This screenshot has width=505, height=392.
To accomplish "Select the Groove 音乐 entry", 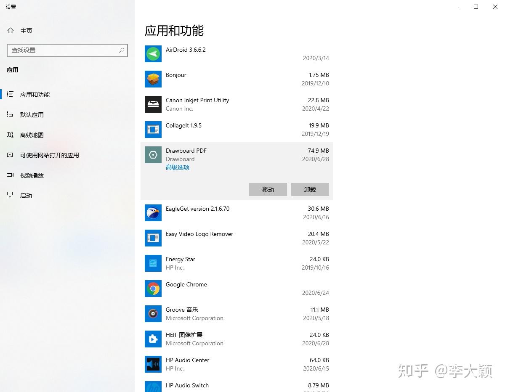I will click(237, 314).
